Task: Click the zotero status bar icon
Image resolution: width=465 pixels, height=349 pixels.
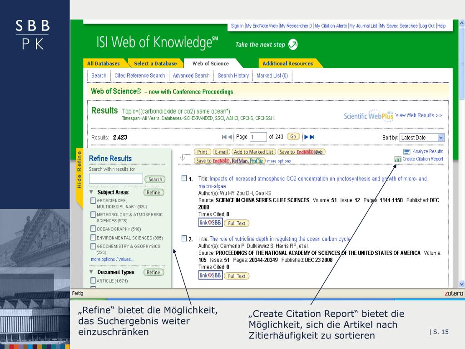Action: (x=454, y=293)
